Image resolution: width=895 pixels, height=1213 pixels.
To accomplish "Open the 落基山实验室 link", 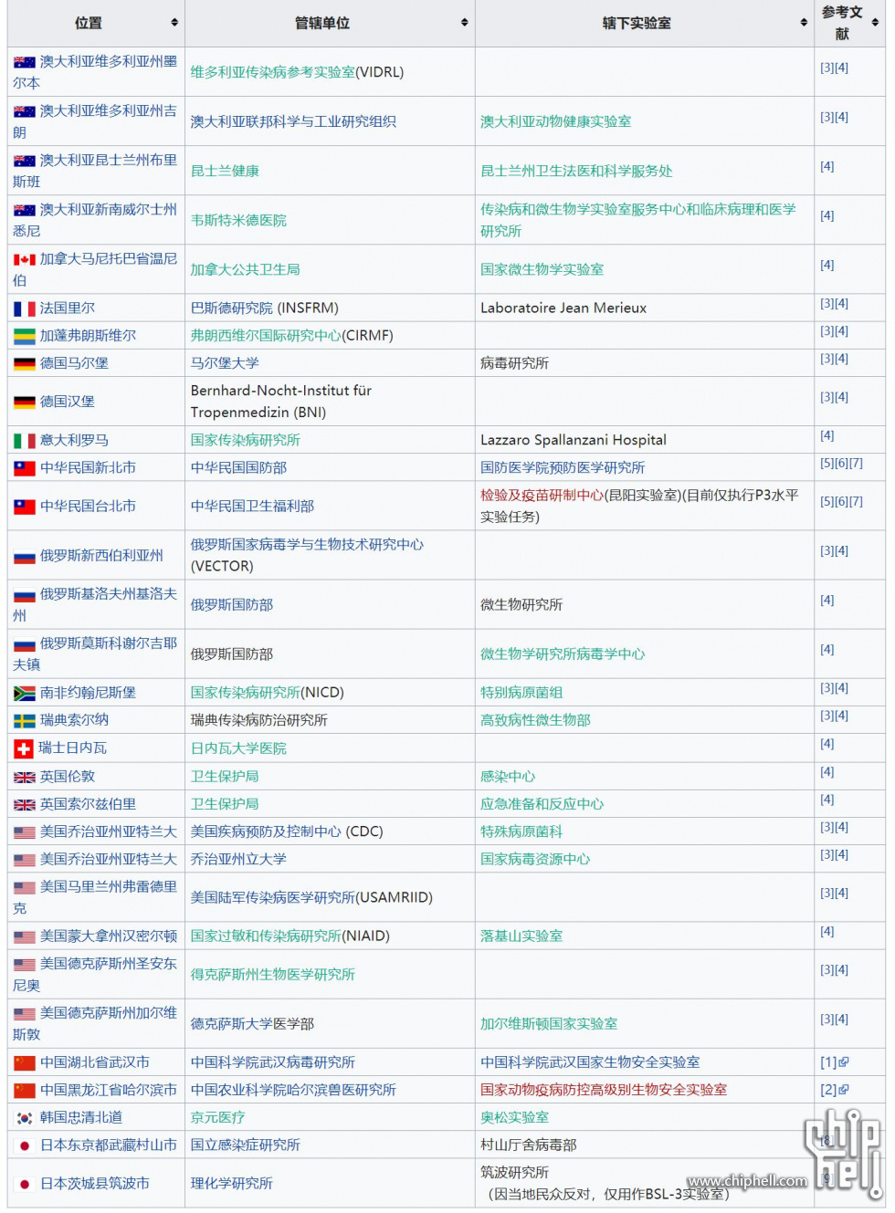I will (521, 936).
